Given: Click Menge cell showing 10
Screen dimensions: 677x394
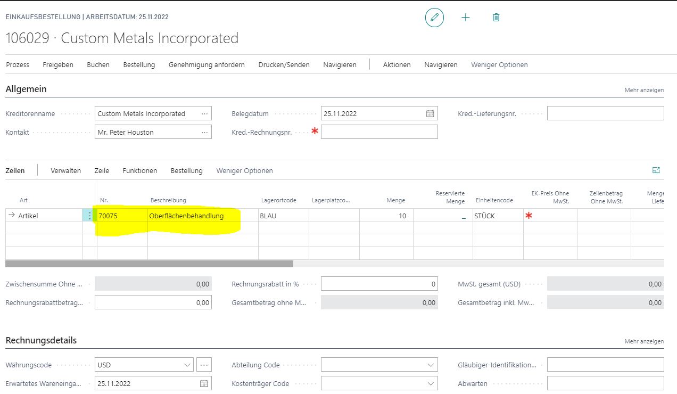Looking at the screenshot, I should pos(386,216).
